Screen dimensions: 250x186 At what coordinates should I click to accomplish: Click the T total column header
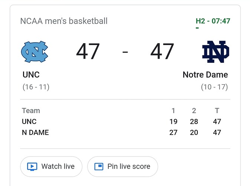click(217, 111)
